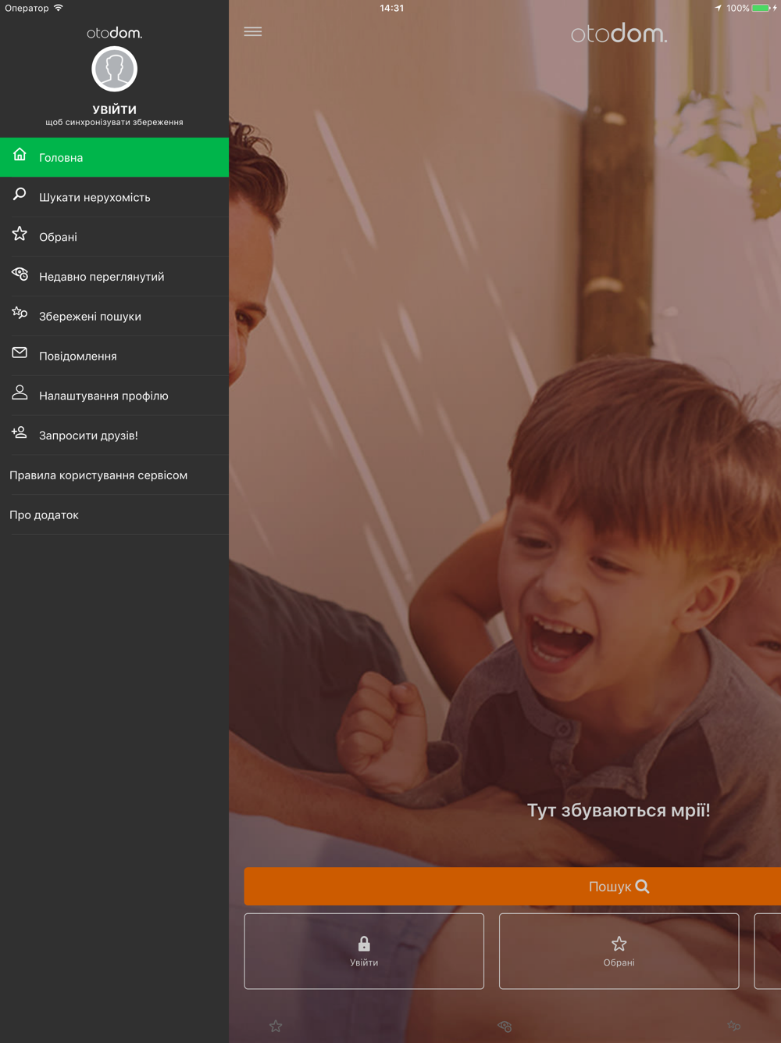
Task: Click the icon beside Збережені пошуки
Action: click(x=20, y=314)
